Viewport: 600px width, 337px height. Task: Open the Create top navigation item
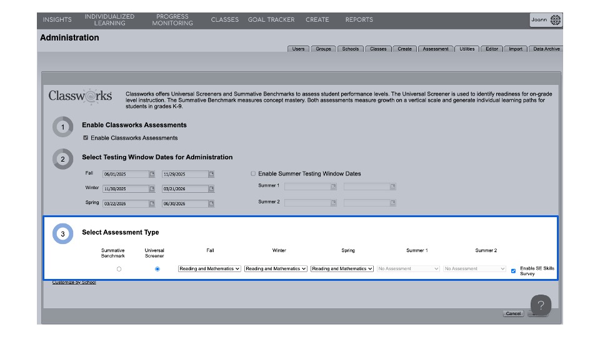(x=317, y=20)
